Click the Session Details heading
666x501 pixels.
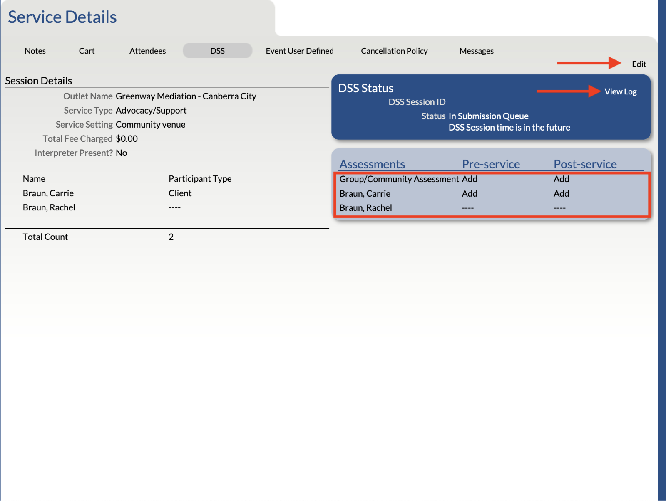(38, 81)
